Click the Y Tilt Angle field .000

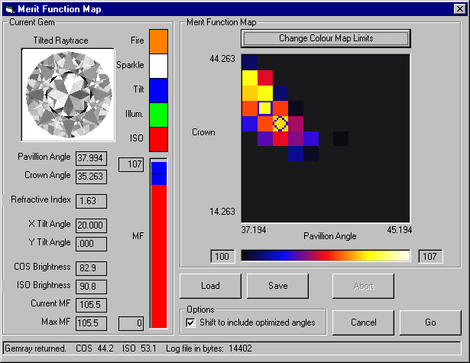pyautogui.click(x=91, y=244)
